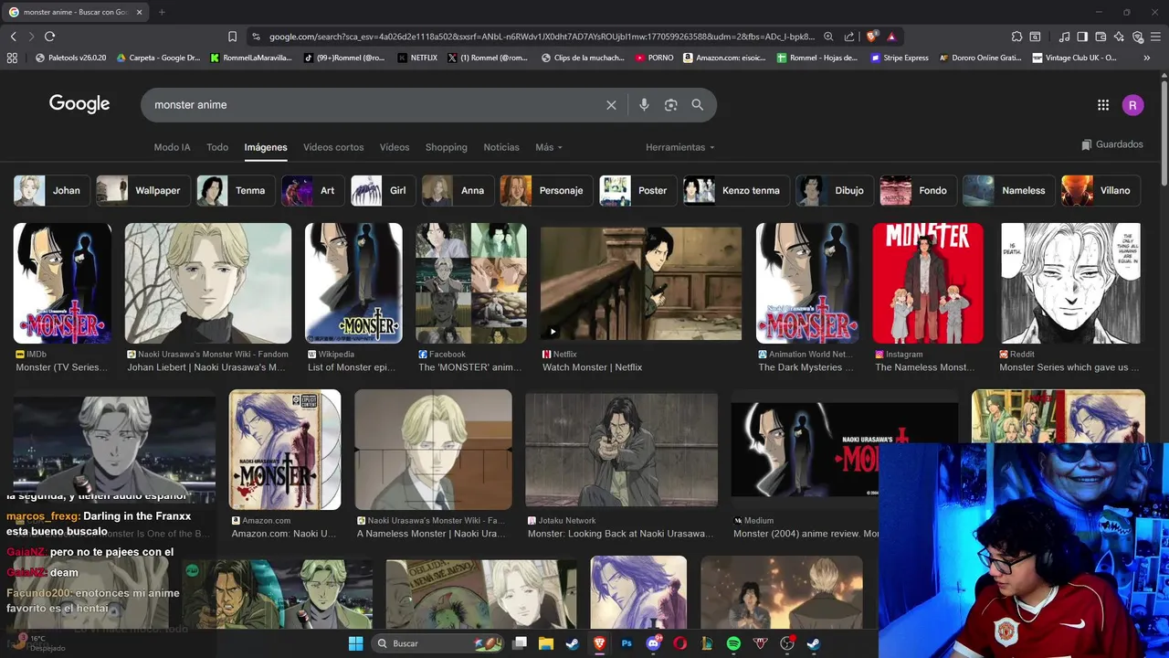Filter images by Kenzo tenma chip
This screenshot has height=658, width=1169.
pyautogui.click(x=736, y=191)
